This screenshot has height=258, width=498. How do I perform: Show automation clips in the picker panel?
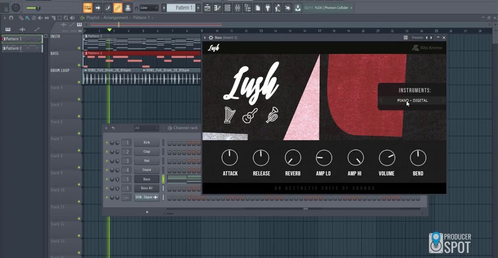coord(37,29)
